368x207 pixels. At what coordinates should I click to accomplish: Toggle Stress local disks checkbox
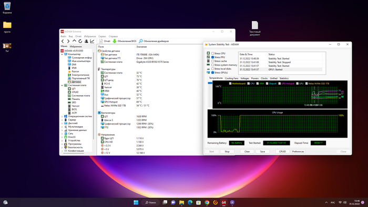click(x=212, y=69)
